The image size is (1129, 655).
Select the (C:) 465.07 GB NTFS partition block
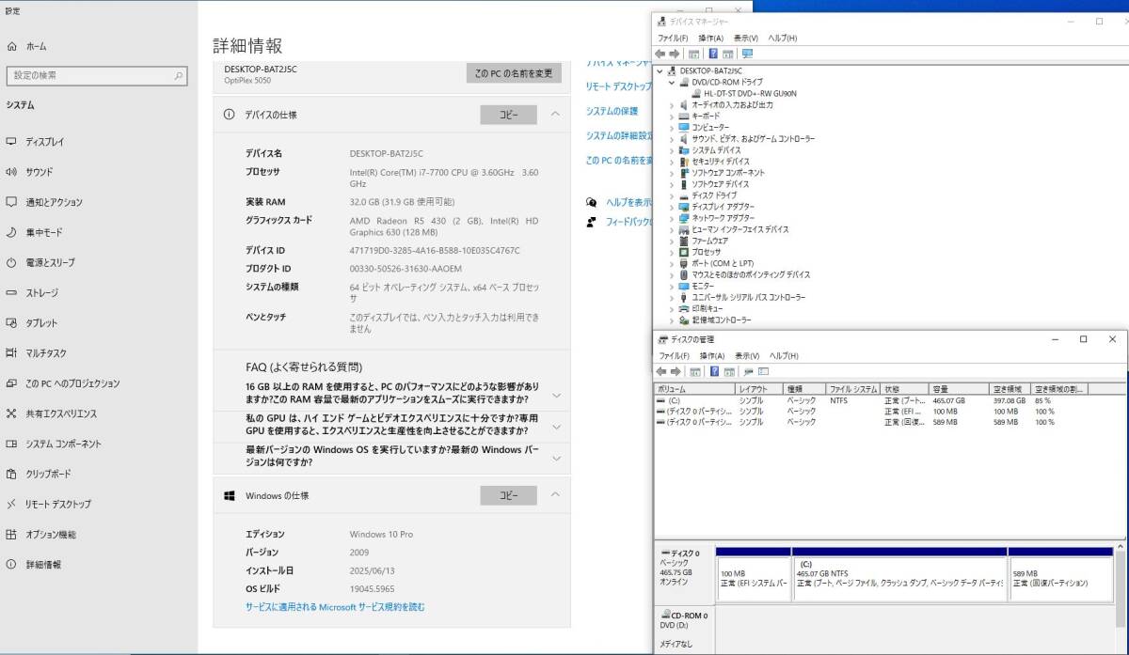899,575
